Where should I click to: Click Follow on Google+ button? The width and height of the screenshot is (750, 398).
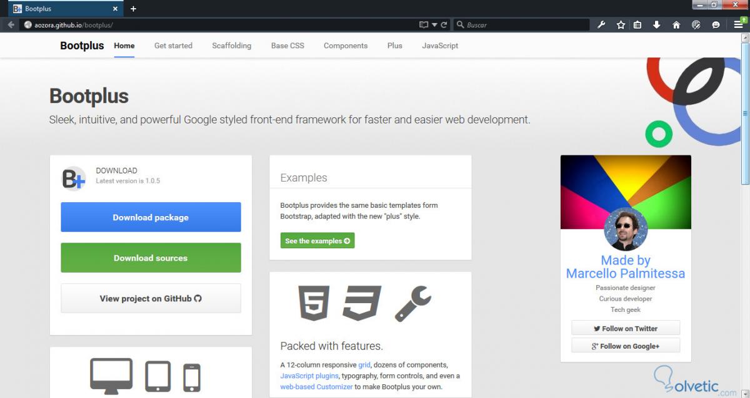pos(626,346)
